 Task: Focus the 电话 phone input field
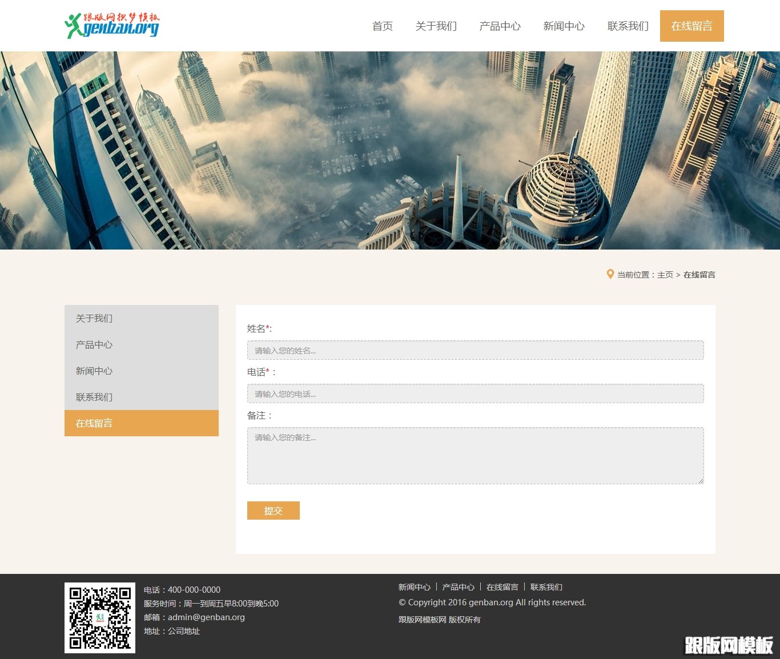476,393
